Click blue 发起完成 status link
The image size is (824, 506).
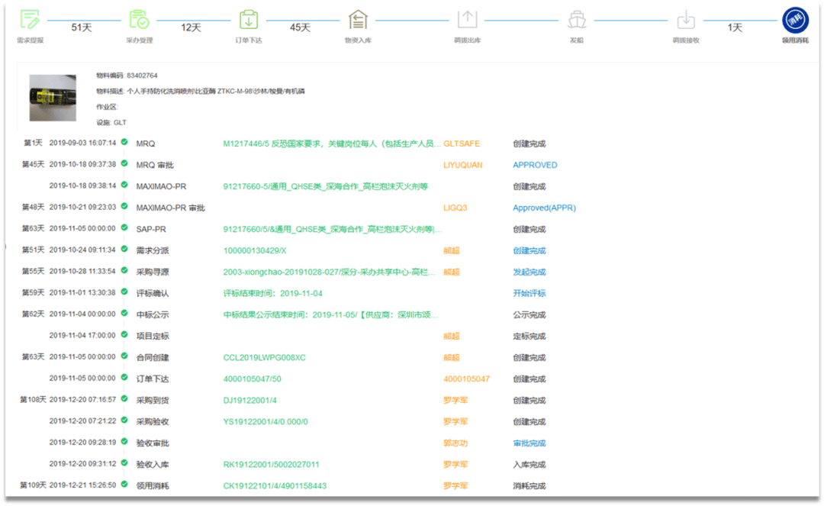[x=529, y=272]
